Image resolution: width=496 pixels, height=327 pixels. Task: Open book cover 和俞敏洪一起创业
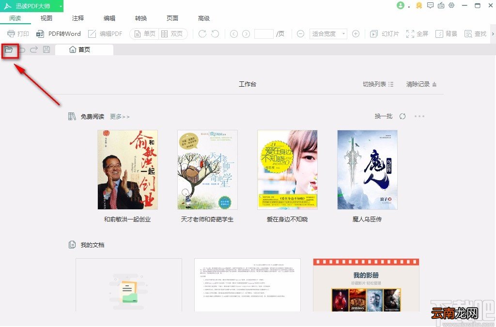coord(127,170)
